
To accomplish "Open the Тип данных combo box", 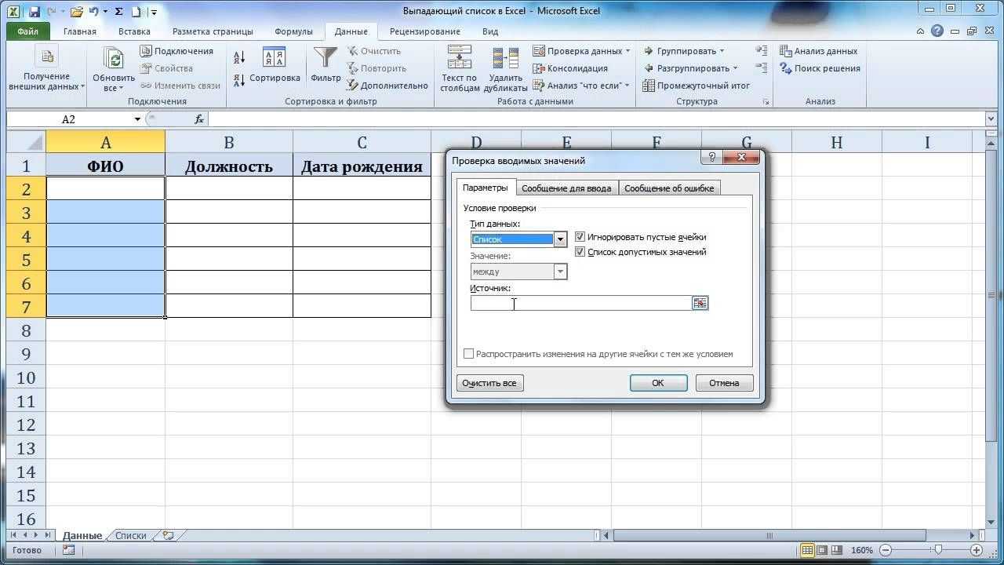I will pyautogui.click(x=518, y=239).
